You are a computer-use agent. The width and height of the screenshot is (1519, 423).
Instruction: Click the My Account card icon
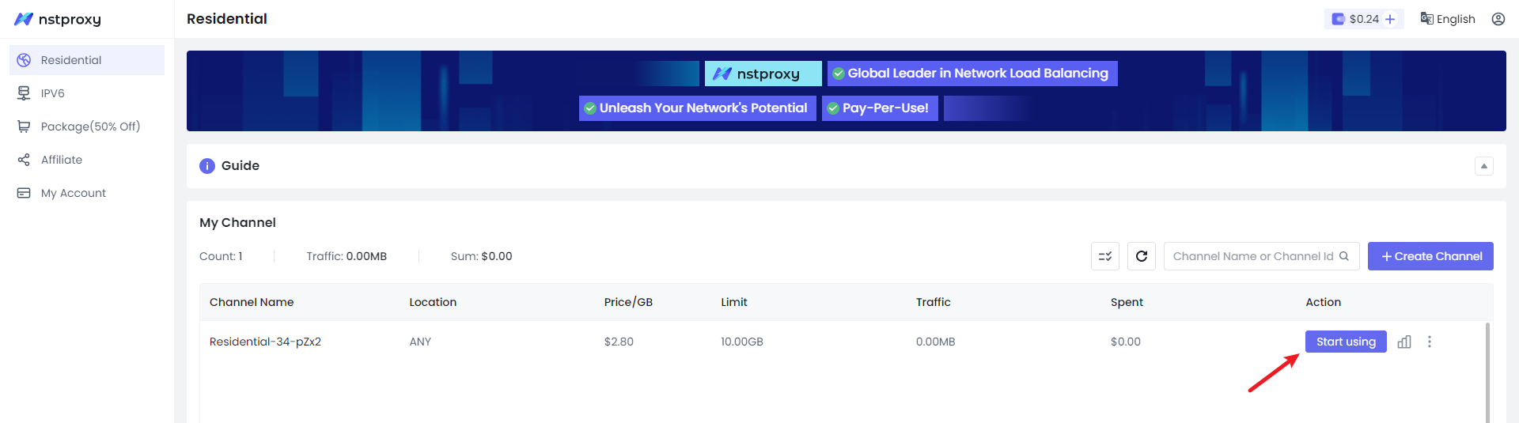[x=24, y=193]
